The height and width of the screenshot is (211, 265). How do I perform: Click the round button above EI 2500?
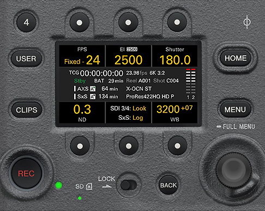[x=128, y=22]
